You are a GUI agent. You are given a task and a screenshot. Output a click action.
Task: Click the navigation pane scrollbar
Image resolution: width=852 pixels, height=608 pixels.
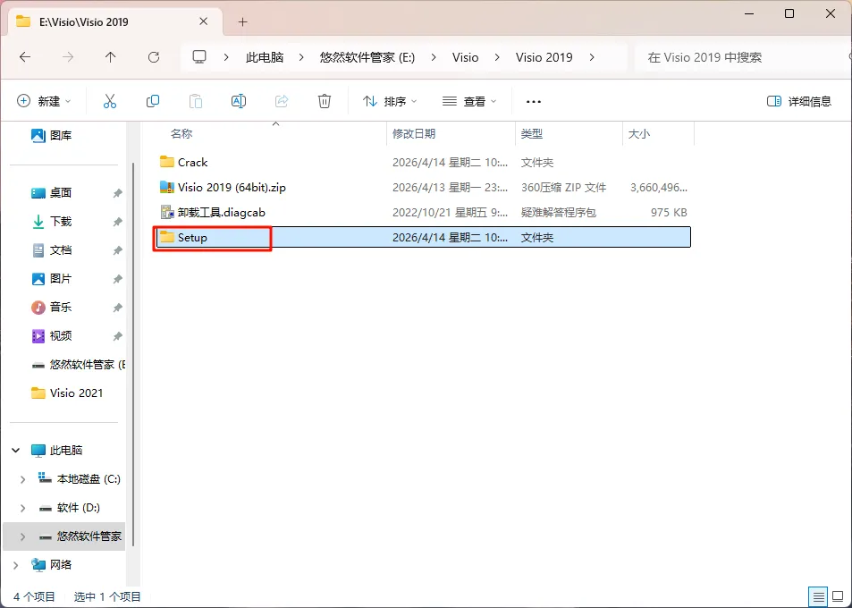click(x=134, y=353)
